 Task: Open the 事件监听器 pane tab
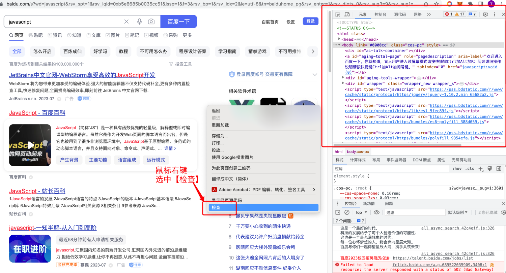click(x=396, y=160)
